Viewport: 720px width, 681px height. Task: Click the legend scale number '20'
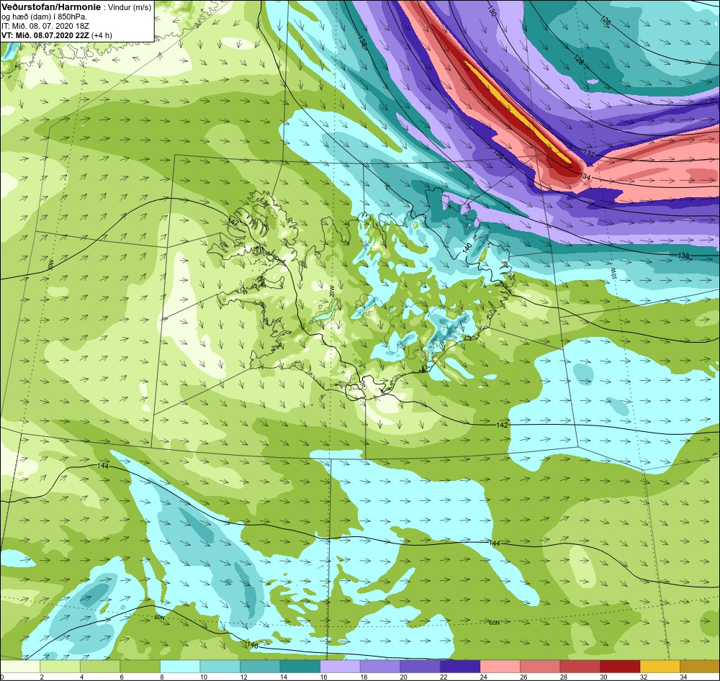404,677
